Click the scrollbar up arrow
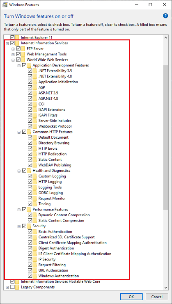This screenshot has height=304, width=172. click(x=165, y=37)
